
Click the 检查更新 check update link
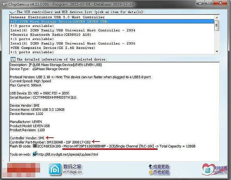pos(161,167)
